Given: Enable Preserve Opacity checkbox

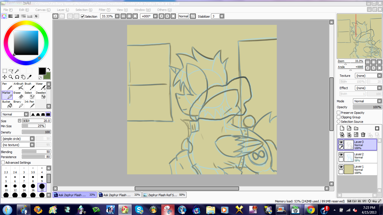Looking at the screenshot, I should click(x=339, y=113).
